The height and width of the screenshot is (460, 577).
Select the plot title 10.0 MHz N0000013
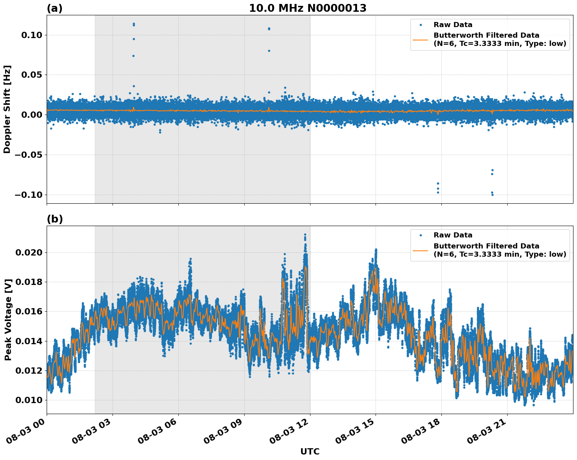309,7
